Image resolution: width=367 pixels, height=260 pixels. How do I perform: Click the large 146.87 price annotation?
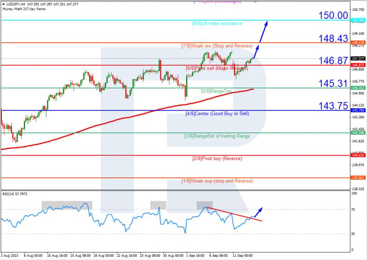pos(333,61)
